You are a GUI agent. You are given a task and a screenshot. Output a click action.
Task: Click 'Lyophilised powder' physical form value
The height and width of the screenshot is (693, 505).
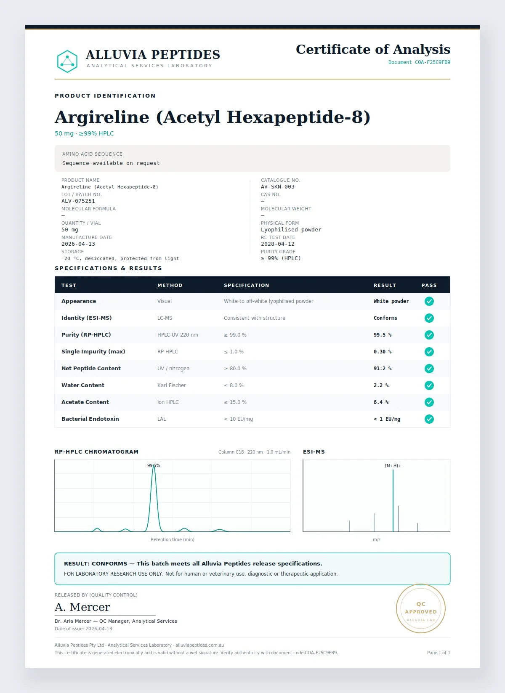pyautogui.click(x=291, y=230)
